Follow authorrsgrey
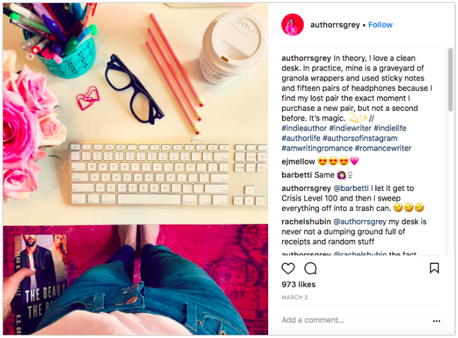 coord(380,25)
